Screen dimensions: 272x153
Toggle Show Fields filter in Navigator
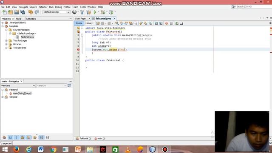10,138
